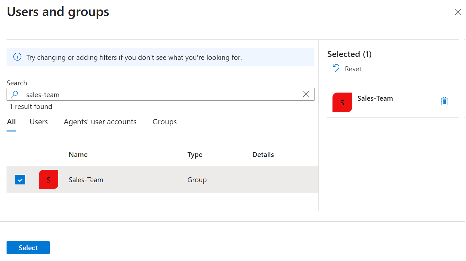Viewport: 466px width, 261px height.
Task: Click Reset to clear selections
Action: coord(353,69)
